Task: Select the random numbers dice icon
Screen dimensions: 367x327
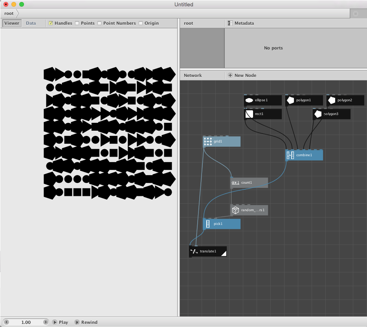Action: tap(235, 210)
